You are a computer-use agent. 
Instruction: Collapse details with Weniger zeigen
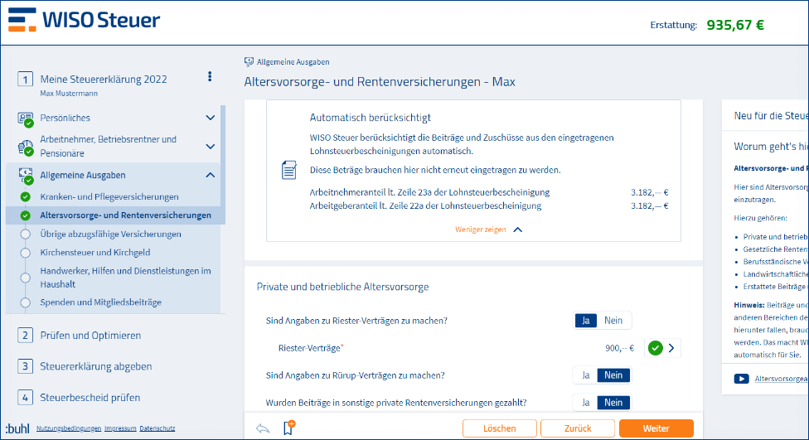pos(488,230)
